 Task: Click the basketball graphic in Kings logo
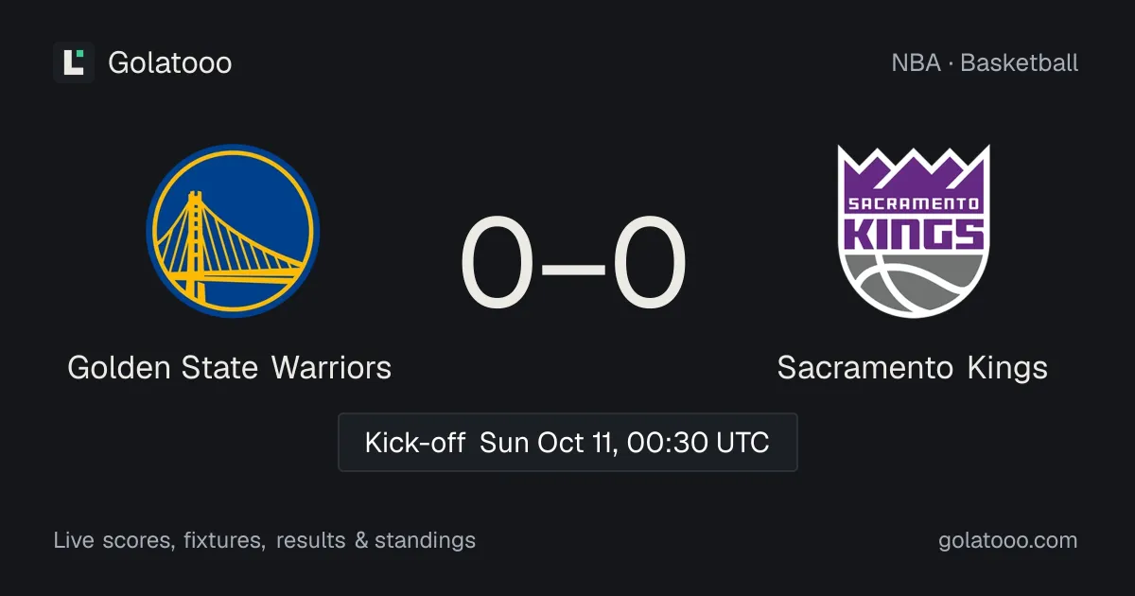[x=914, y=282]
